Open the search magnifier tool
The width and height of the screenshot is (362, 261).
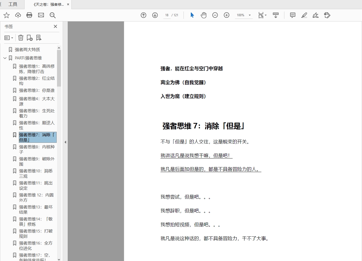53,15
